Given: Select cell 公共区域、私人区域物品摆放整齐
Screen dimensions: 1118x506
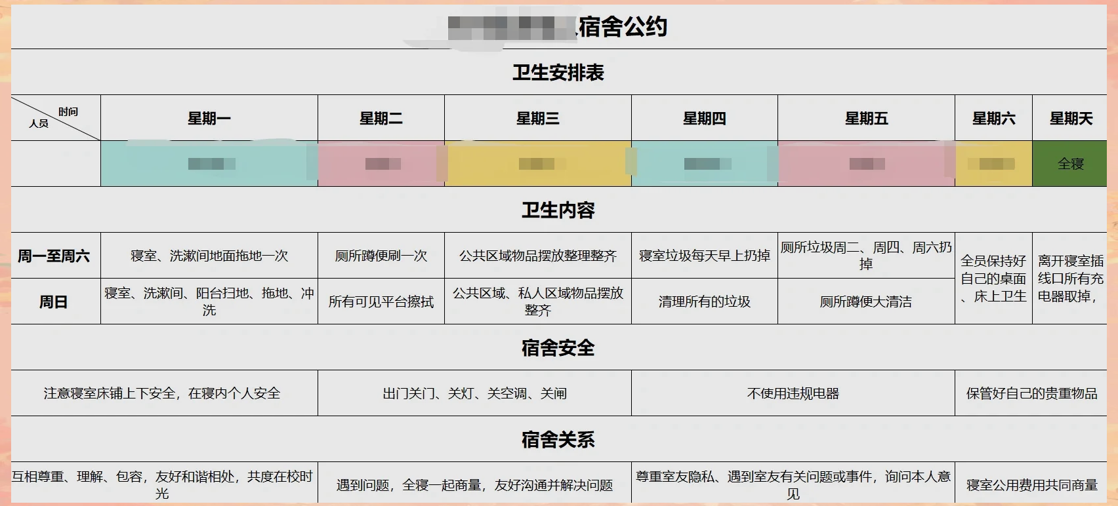Looking at the screenshot, I should 538,302.
